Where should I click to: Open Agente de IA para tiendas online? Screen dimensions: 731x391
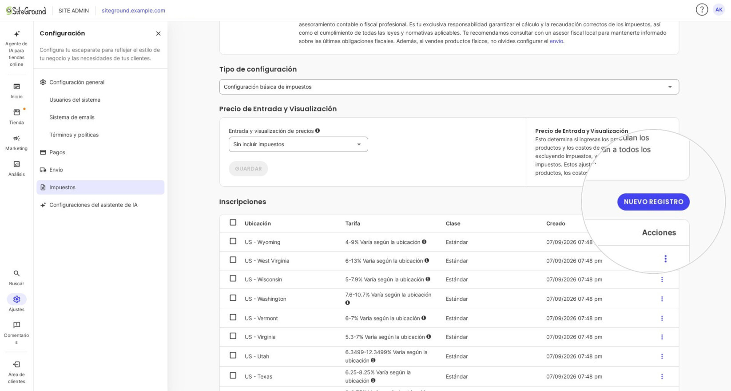tap(16, 48)
